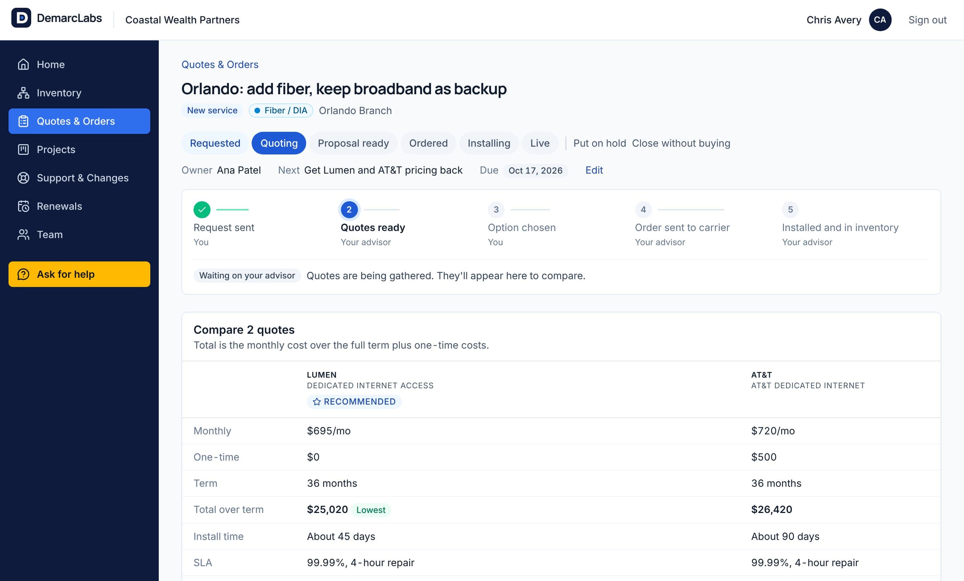The height and width of the screenshot is (581, 964).
Task: Open Inventory via its network icon
Action: click(x=23, y=93)
